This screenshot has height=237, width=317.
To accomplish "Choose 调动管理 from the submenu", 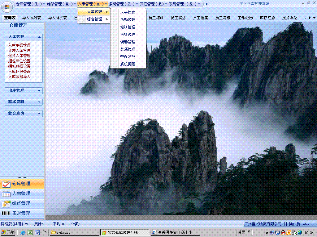I will (x=128, y=42).
